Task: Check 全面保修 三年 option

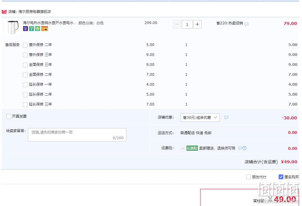Action: (x=25, y=65)
